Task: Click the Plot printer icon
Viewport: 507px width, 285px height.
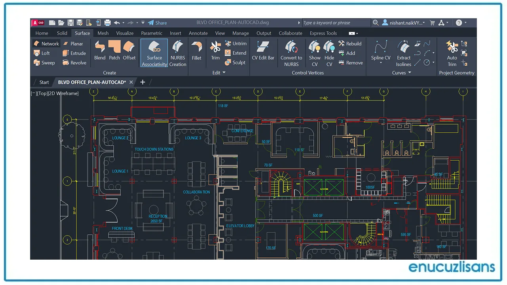Action: coord(107,23)
